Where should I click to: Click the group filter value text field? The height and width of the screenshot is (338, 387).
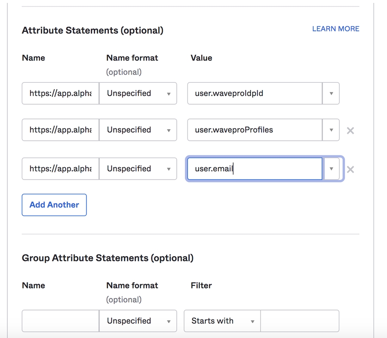(300, 321)
